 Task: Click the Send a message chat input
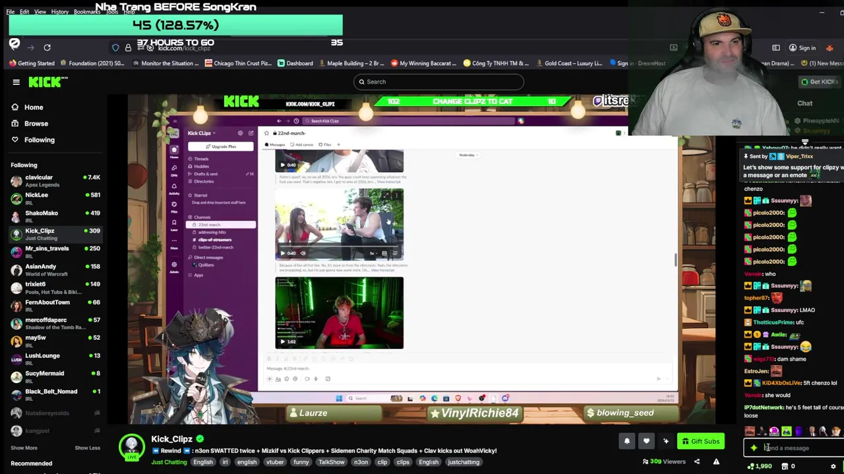794,448
